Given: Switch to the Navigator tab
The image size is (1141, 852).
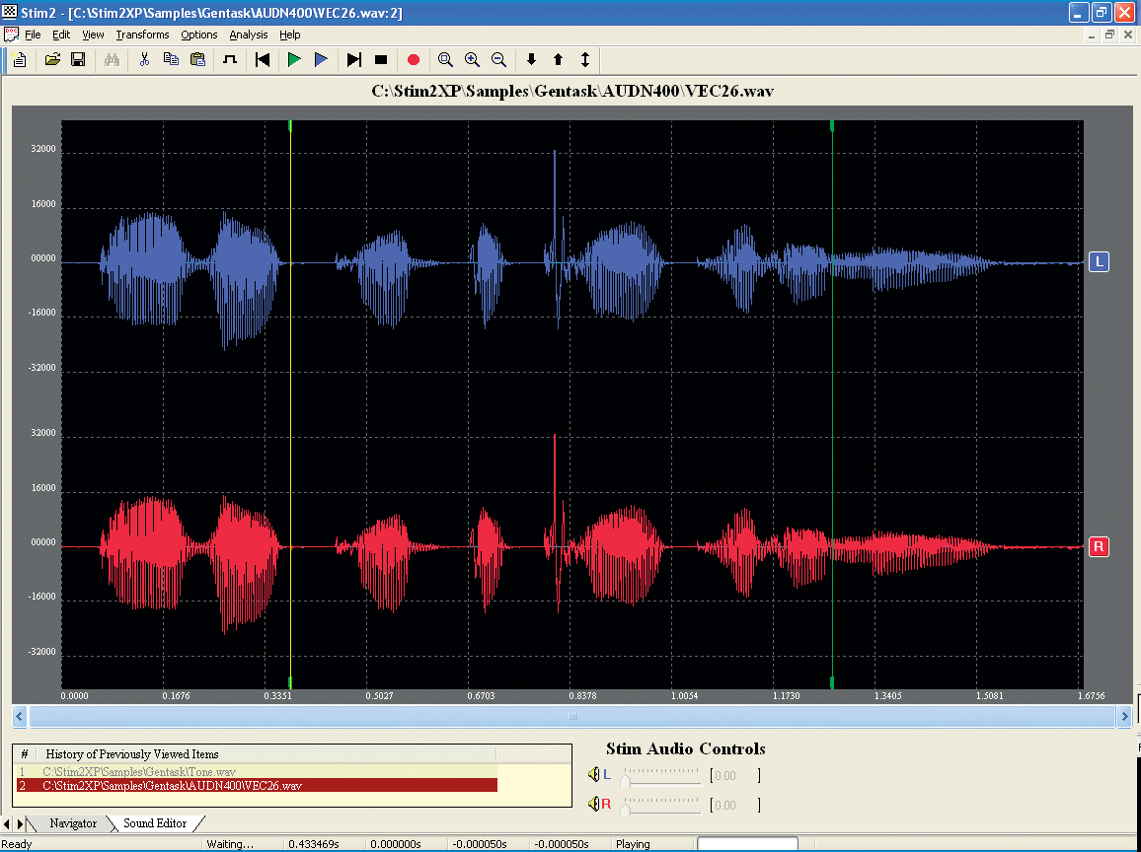Looking at the screenshot, I should tap(73, 823).
